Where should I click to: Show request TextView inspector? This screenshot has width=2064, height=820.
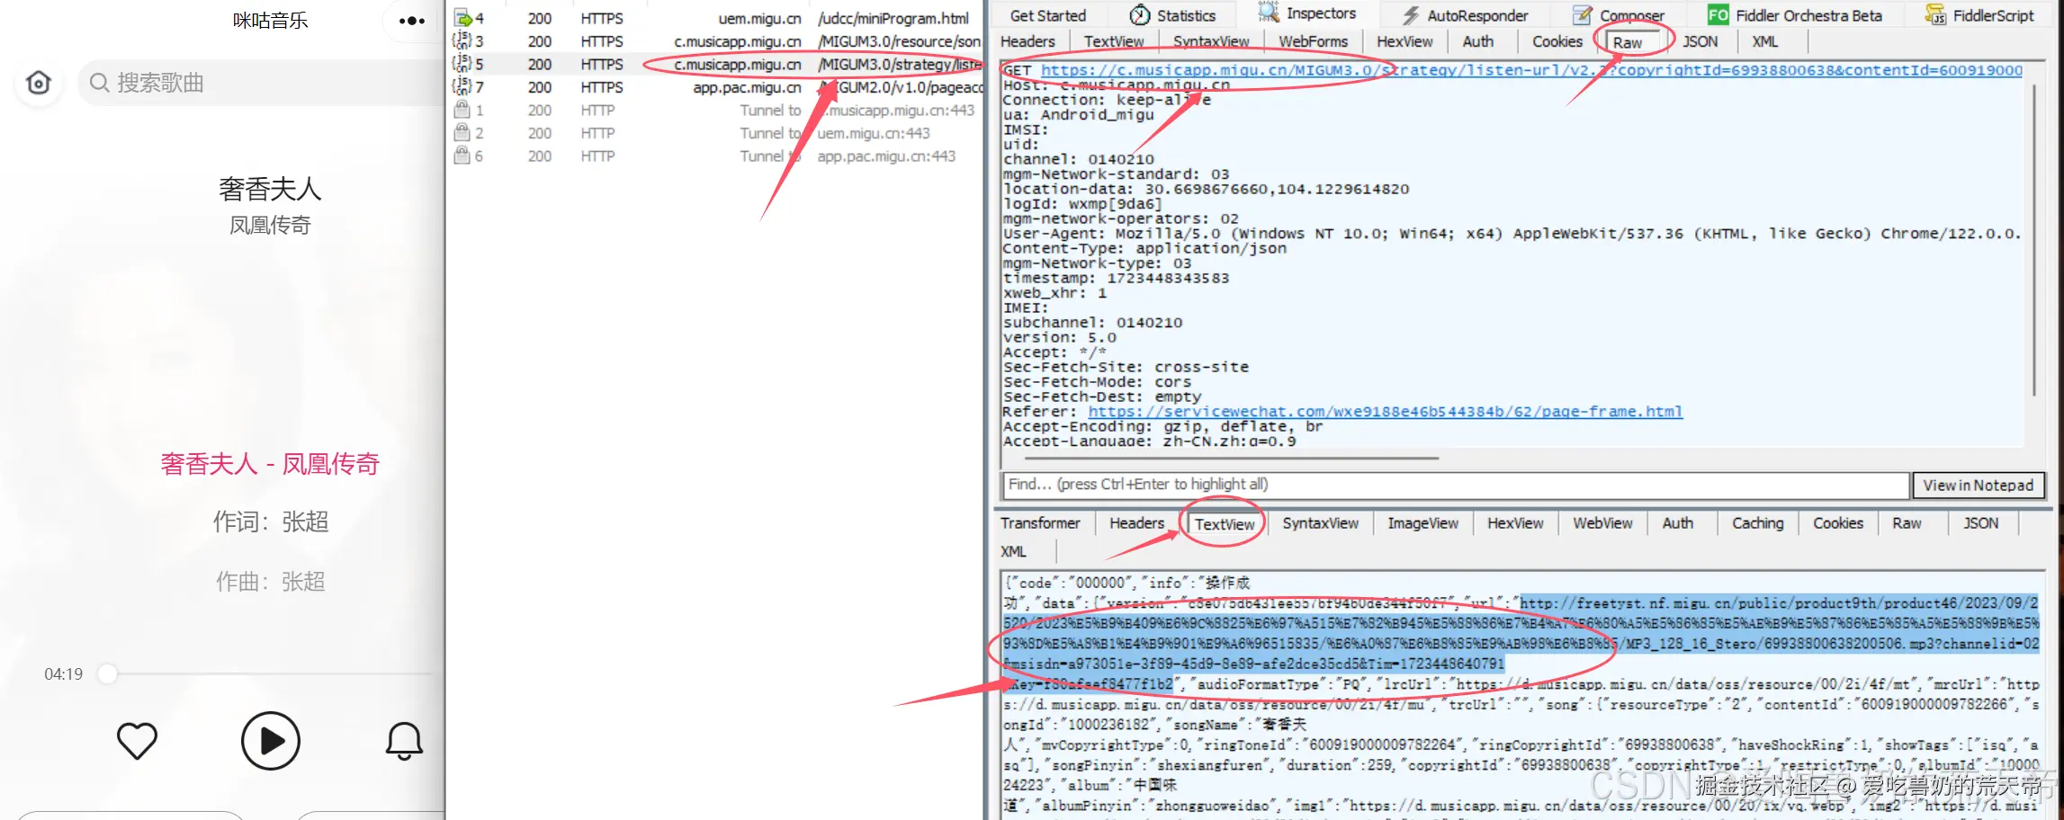click(1114, 41)
